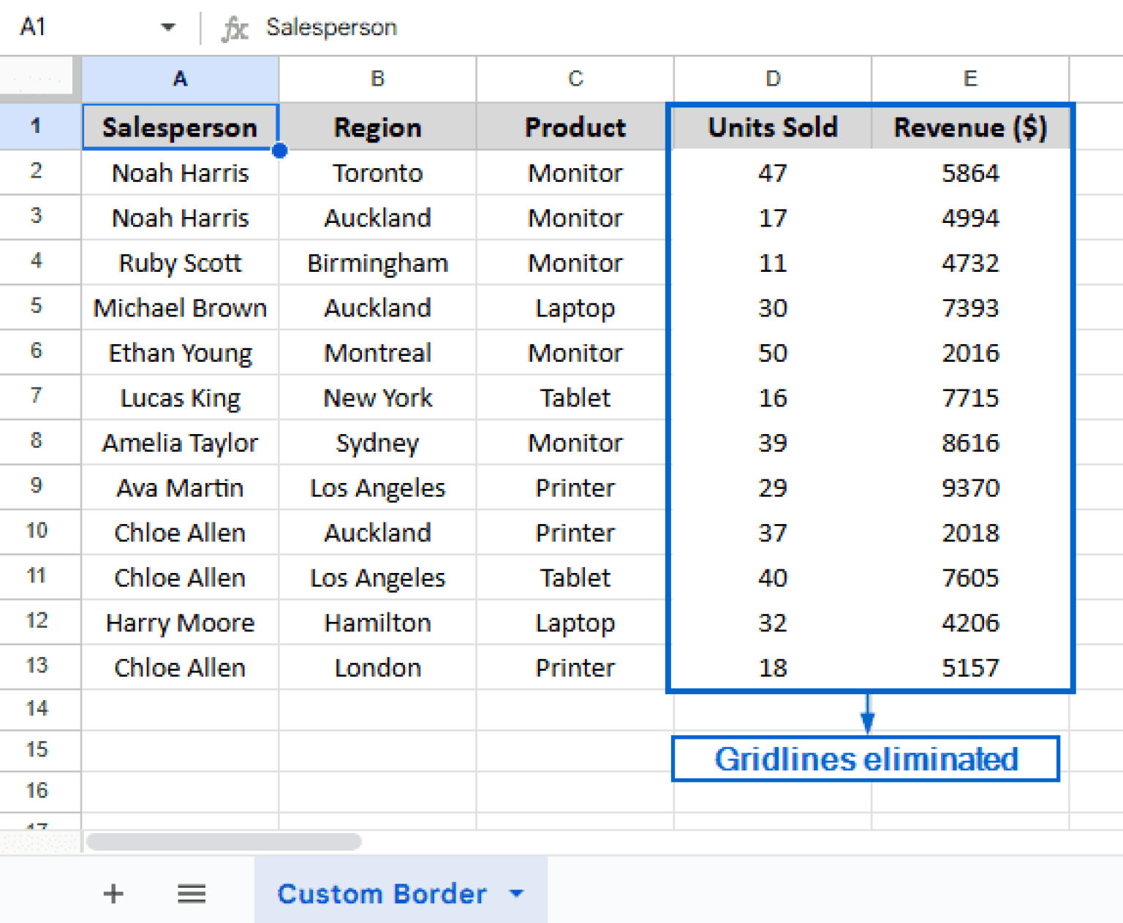
Task: Select the Units Sold header cell
Action: click(x=772, y=126)
